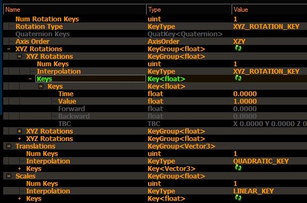Click KeyGroup<float> type of Scales row
The height and width of the screenshot is (203, 307).
click(x=176, y=176)
